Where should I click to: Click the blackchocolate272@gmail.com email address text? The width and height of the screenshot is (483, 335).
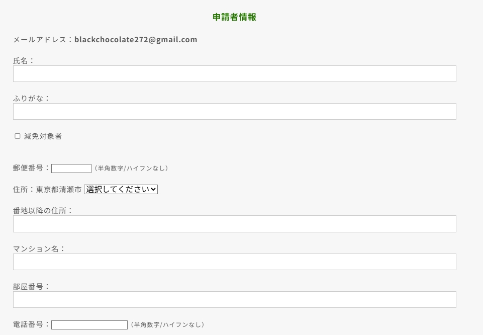click(x=136, y=40)
